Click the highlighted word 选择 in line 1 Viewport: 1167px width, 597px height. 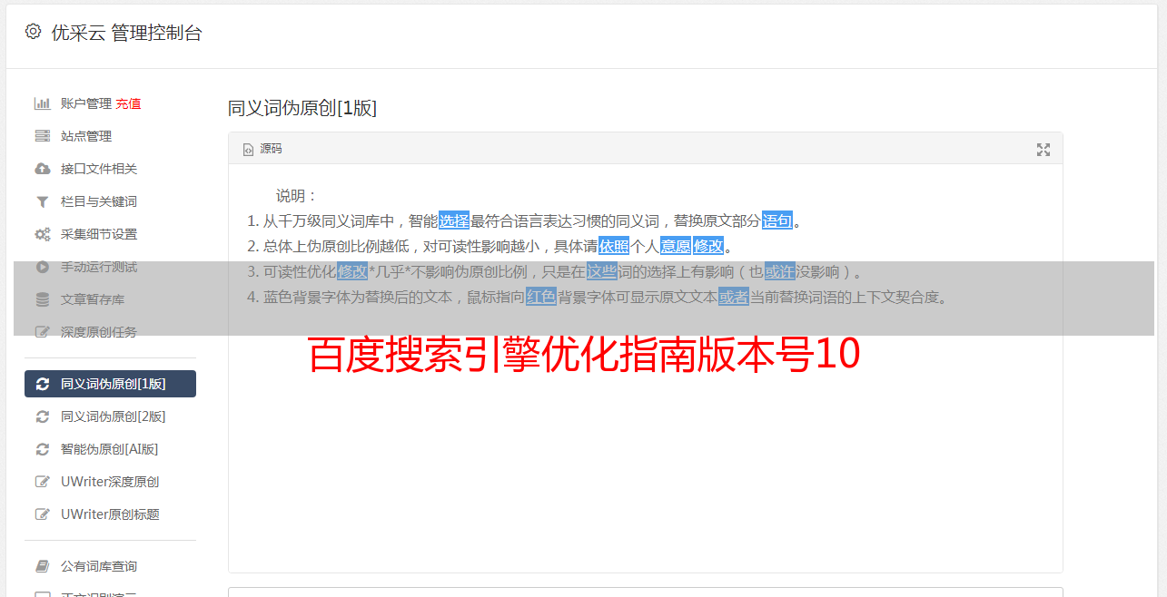pos(454,220)
